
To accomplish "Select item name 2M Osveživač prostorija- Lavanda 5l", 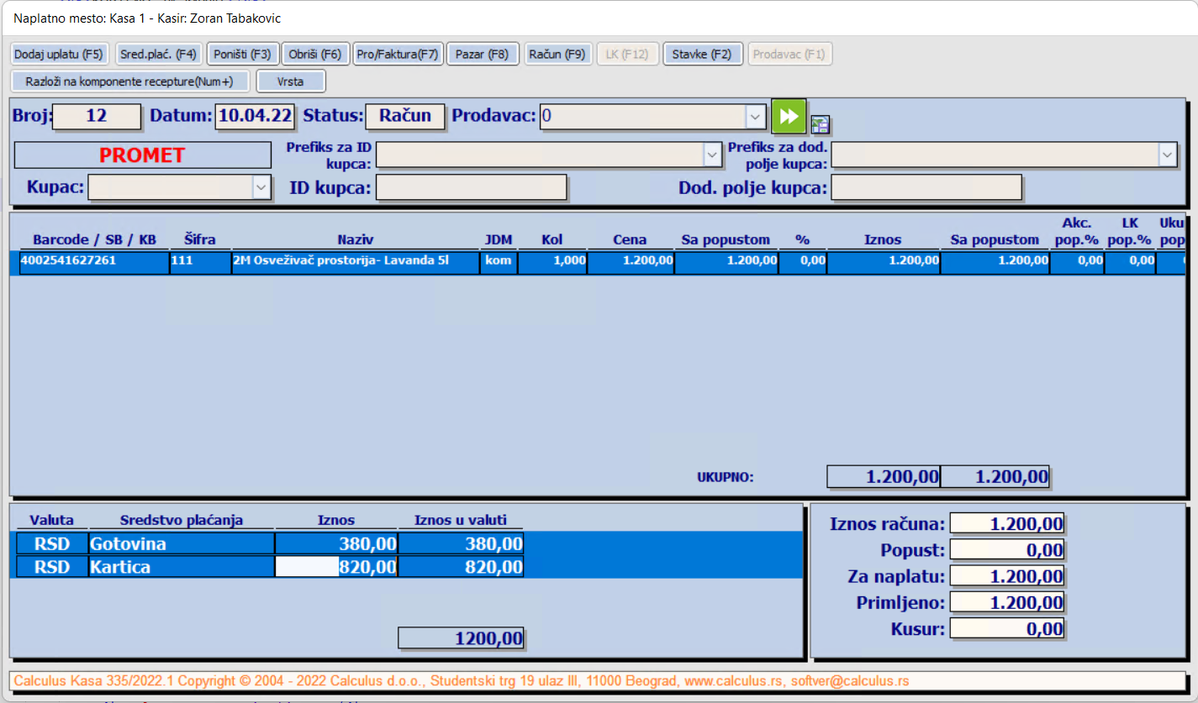I will coord(355,261).
